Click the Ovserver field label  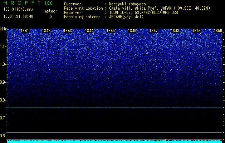coord(73,4)
